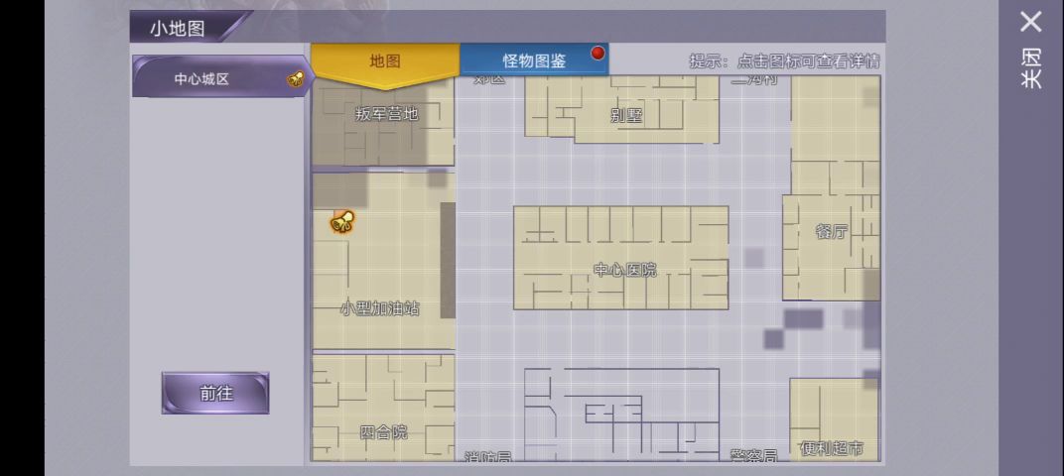Screen dimensions: 1064x476
Task: Click the 提示 hint text above the map
Action: click(x=784, y=60)
